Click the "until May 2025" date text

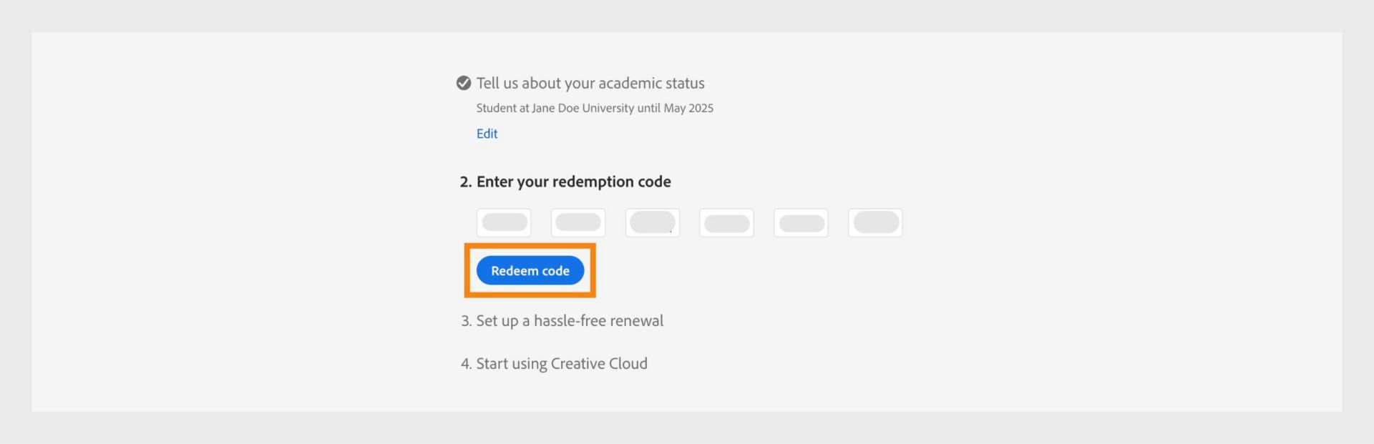tap(675, 108)
